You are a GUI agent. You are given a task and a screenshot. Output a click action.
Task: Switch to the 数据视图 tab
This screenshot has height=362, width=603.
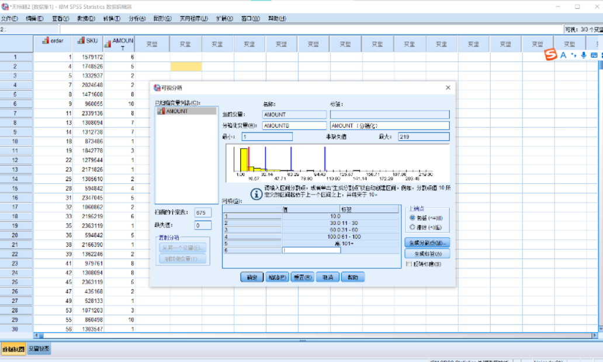point(13,349)
